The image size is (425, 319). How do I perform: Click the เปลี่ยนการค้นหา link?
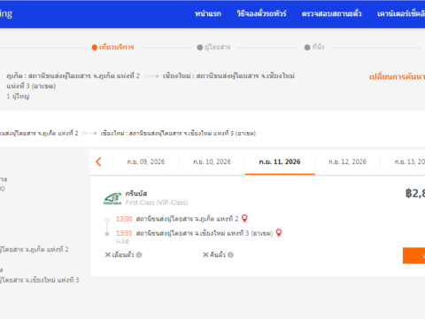(397, 77)
